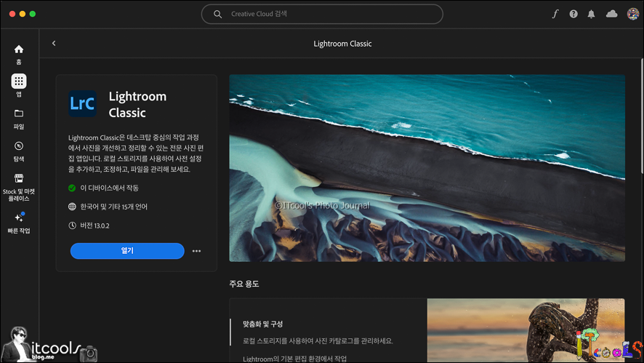
Task: Open the Apps section in sidebar
Action: [19, 81]
